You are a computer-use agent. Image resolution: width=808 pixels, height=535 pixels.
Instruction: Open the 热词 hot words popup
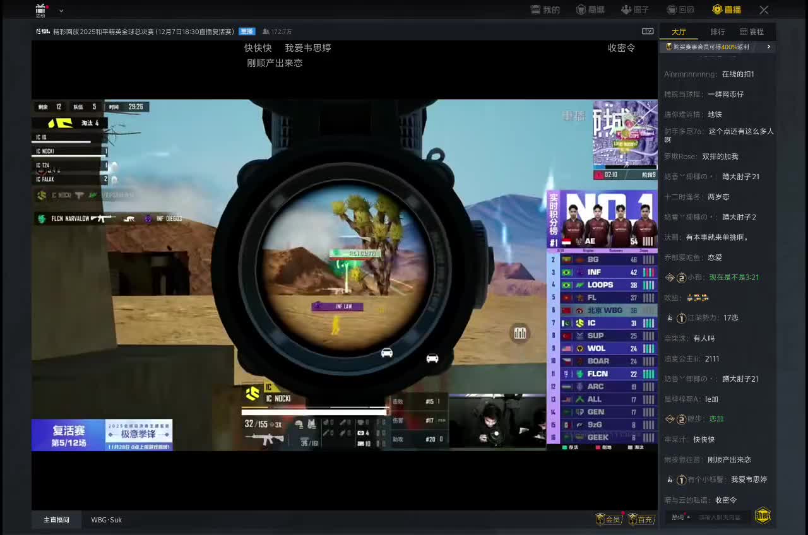tap(680, 517)
